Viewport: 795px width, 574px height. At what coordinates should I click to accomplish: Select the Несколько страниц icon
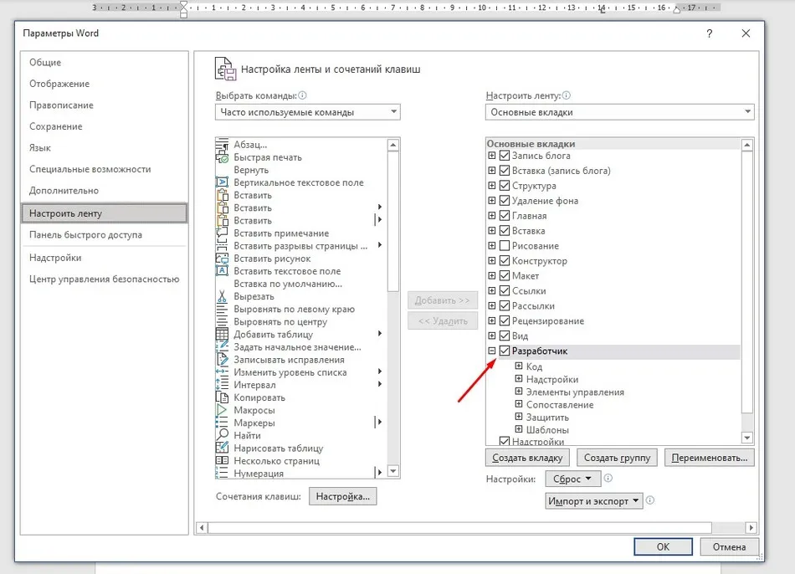pos(222,461)
